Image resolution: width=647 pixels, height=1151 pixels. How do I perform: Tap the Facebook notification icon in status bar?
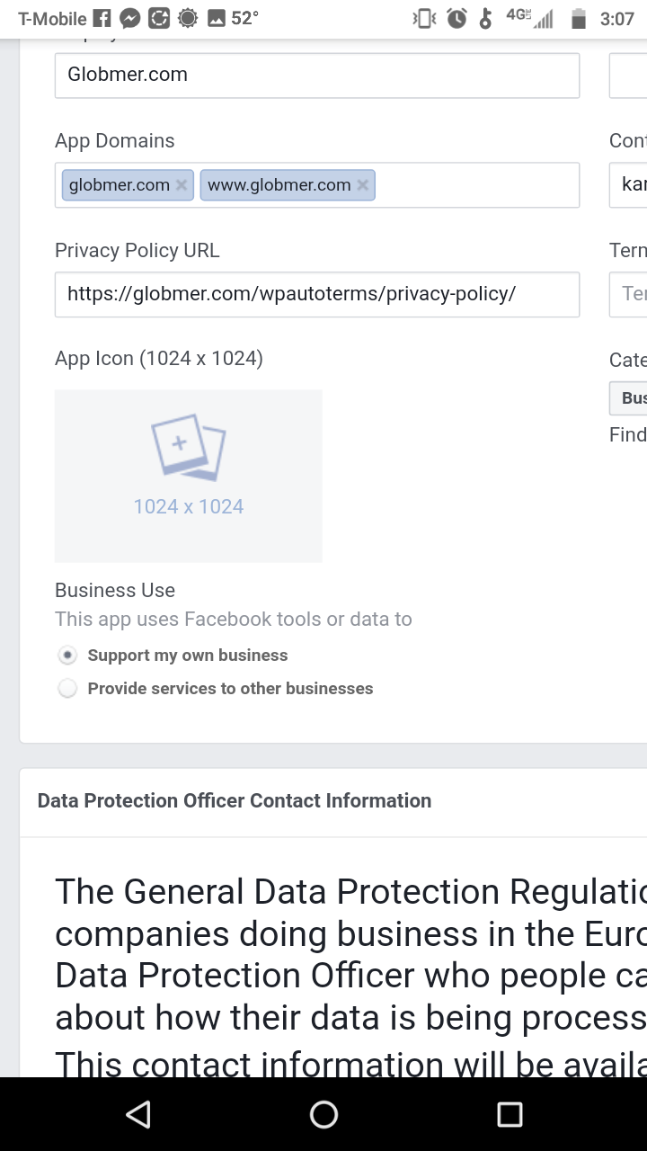102,18
